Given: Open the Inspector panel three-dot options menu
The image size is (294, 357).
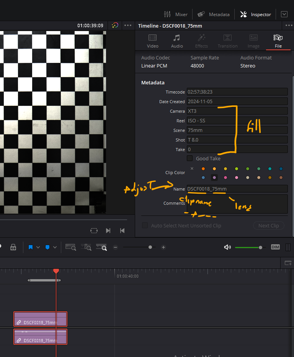Looking at the screenshot, I should point(289,26).
